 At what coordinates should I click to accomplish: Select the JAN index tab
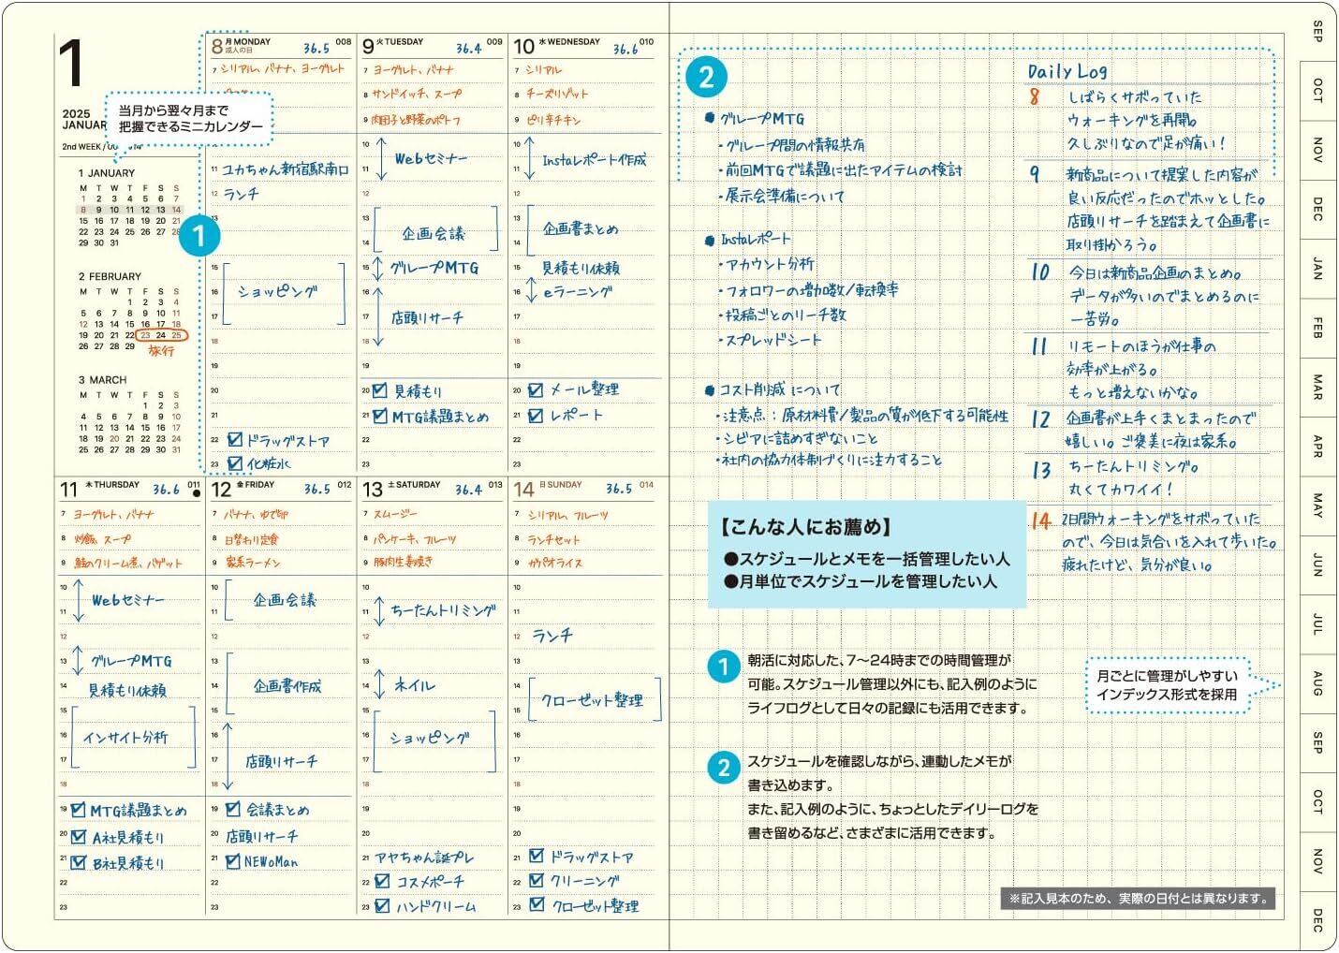point(1318,268)
